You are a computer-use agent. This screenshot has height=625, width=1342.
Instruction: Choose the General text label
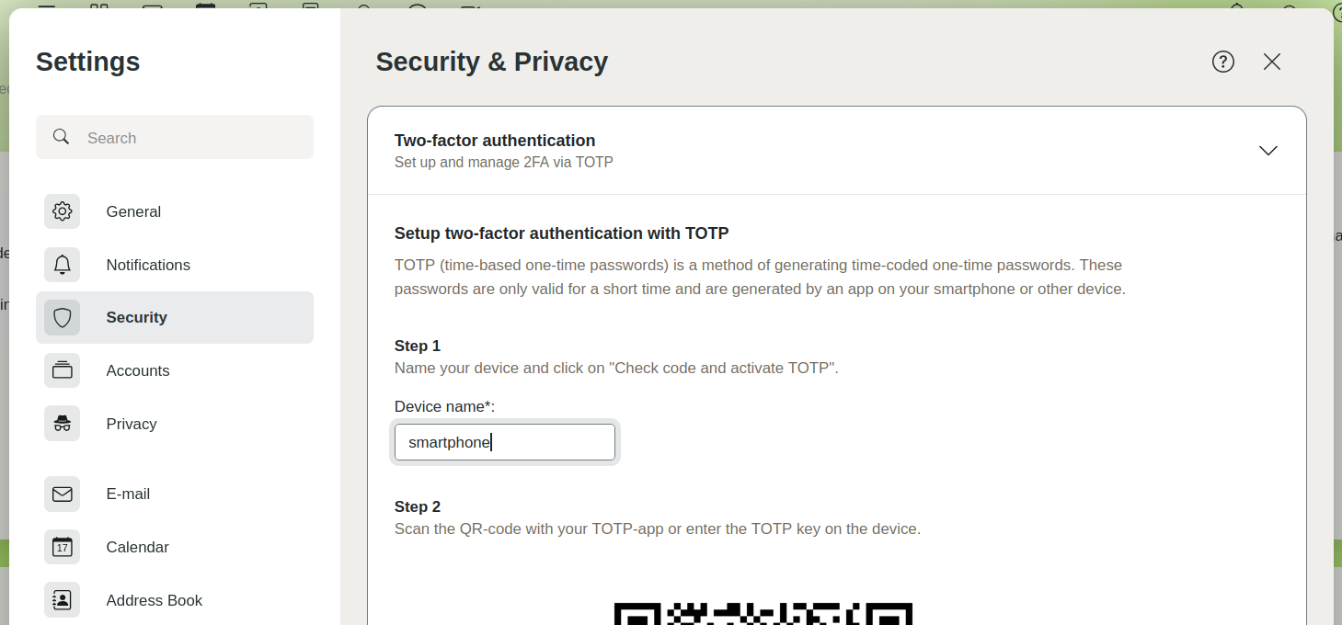(133, 211)
